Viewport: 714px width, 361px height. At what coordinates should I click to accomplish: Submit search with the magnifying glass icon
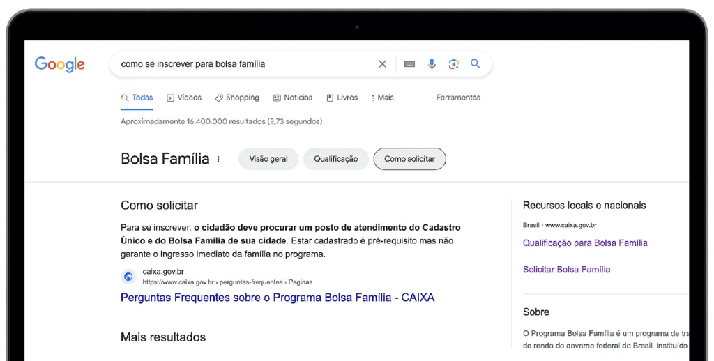[476, 63]
